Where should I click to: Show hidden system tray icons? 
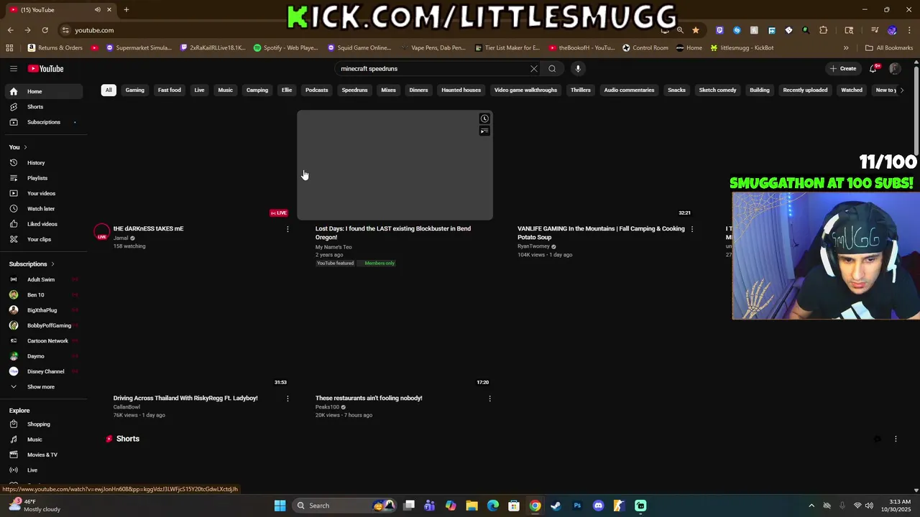click(x=811, y=506)
